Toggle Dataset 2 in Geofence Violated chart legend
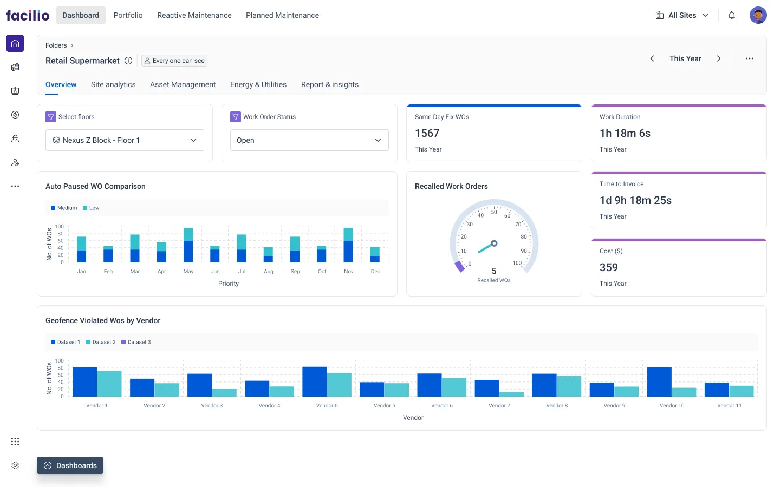Viewport: 780px width, 487px height. [x=101, y=342]
